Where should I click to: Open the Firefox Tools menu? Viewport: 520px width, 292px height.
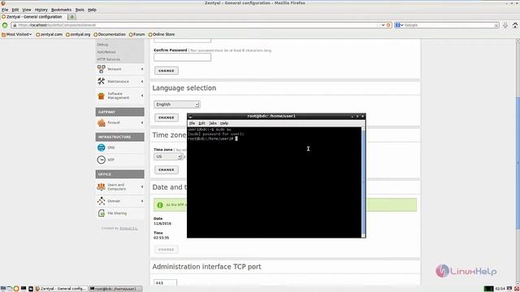pos(80,10)
